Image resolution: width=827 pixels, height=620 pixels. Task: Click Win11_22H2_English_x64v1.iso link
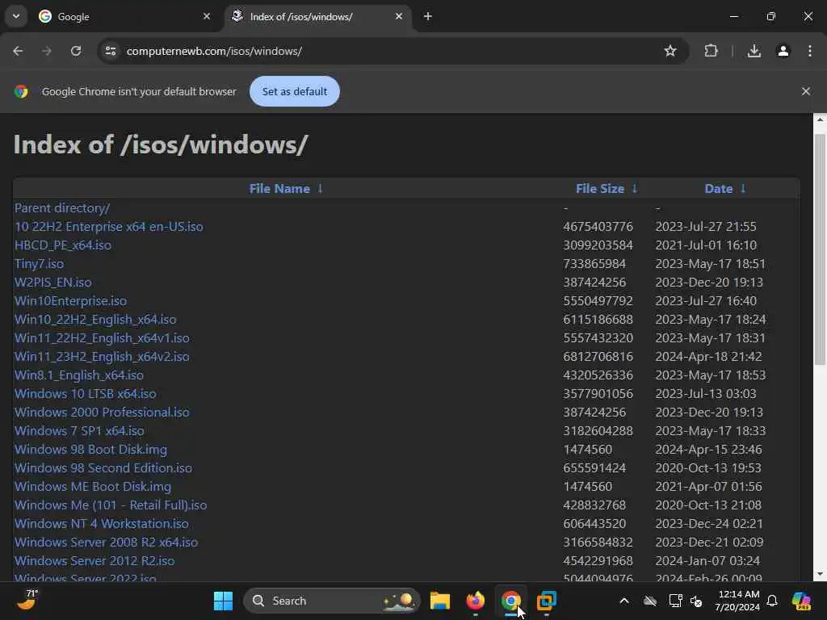102,338
